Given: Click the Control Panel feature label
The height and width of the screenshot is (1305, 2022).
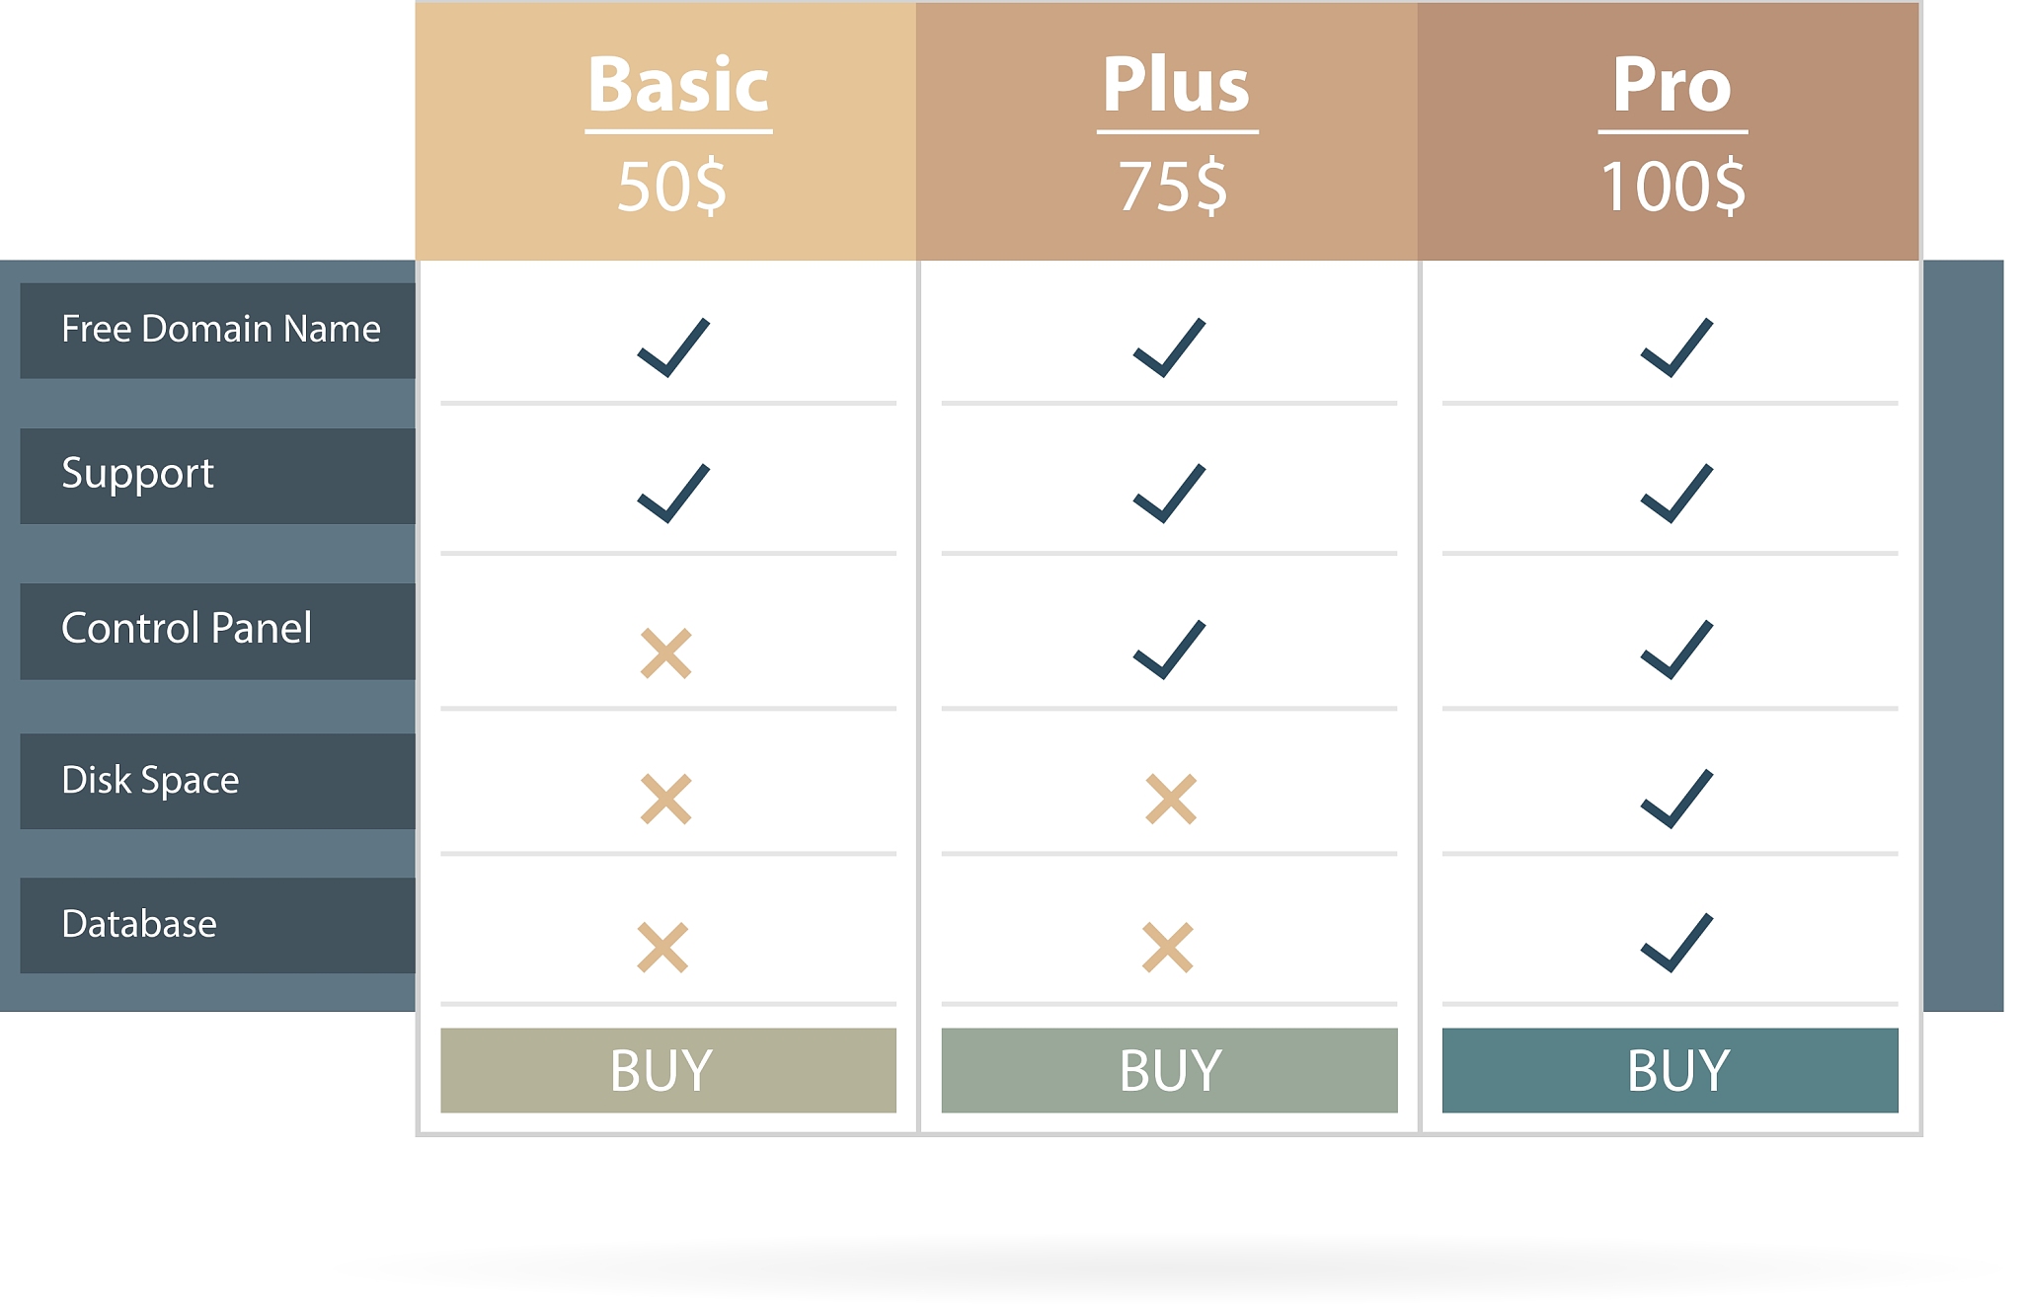Looking at the screenshot, I should [x=187, y=630].
